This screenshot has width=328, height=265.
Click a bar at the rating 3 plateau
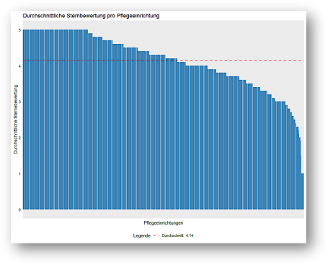280,156
